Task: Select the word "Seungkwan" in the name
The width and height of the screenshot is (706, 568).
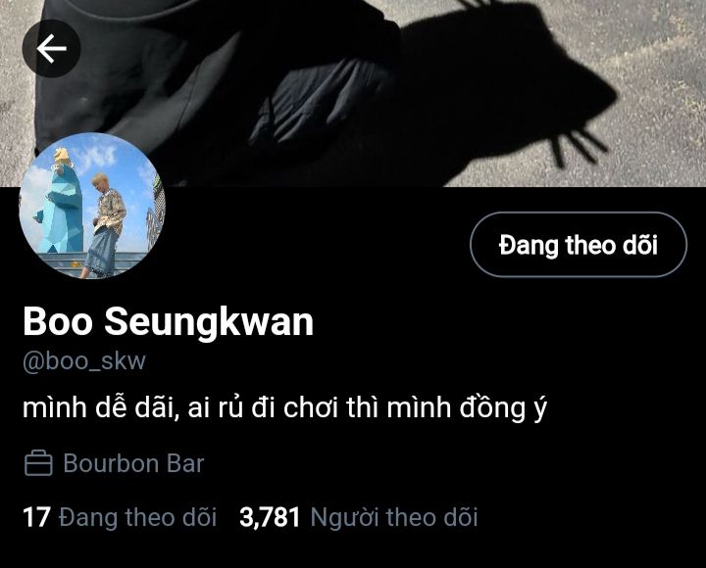Action: (209, 321)
